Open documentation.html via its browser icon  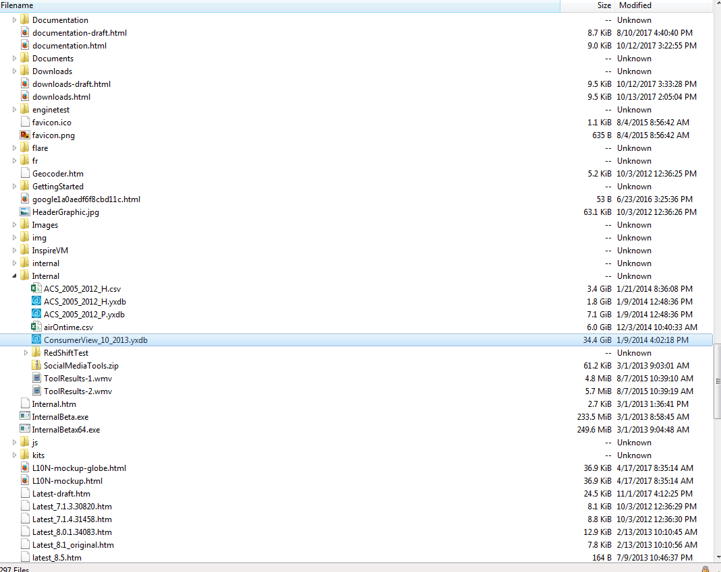tap(25, 45)
